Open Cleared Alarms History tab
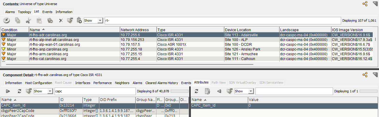 tap(161, 83)
